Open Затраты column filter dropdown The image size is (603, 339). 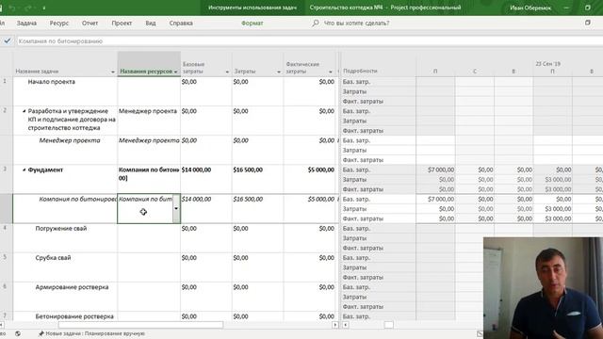(x=279, y=72)
